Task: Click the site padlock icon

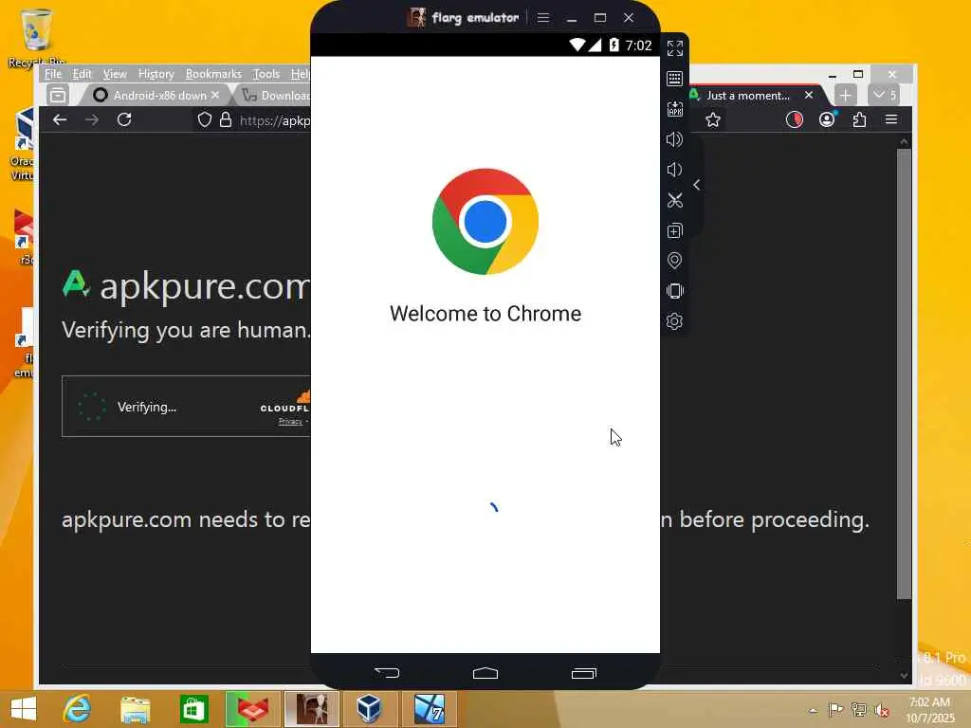Action: 226,119
